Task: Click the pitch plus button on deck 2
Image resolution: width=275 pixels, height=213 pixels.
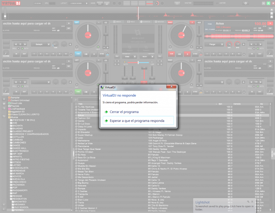Action: pyautogui.click(x=201, y=48)
